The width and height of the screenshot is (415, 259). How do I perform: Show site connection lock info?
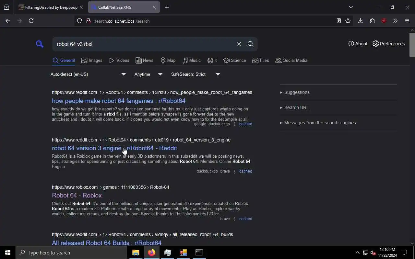tap(88, 21)
